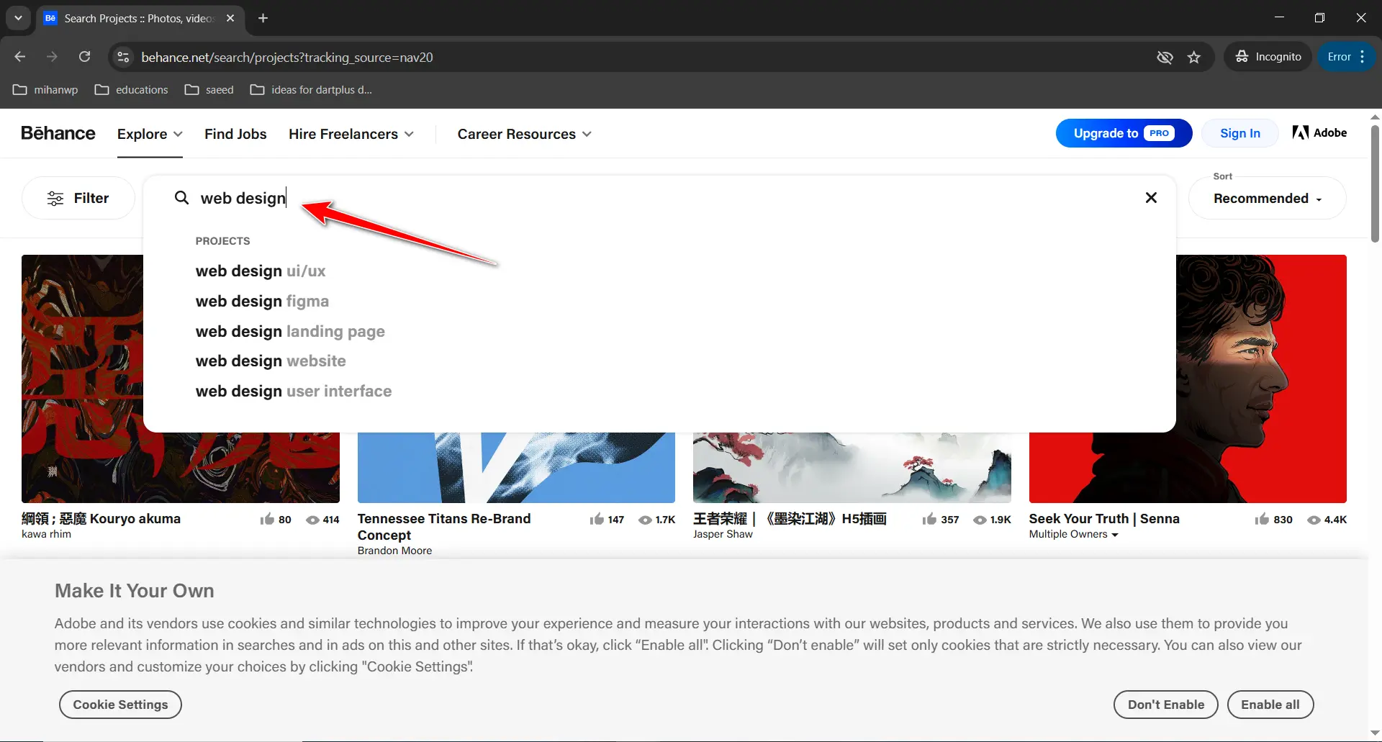Click likes icon on Kouryo akuma project
This screenshot has height=742, width=1382.
click(x=267, y=519)
